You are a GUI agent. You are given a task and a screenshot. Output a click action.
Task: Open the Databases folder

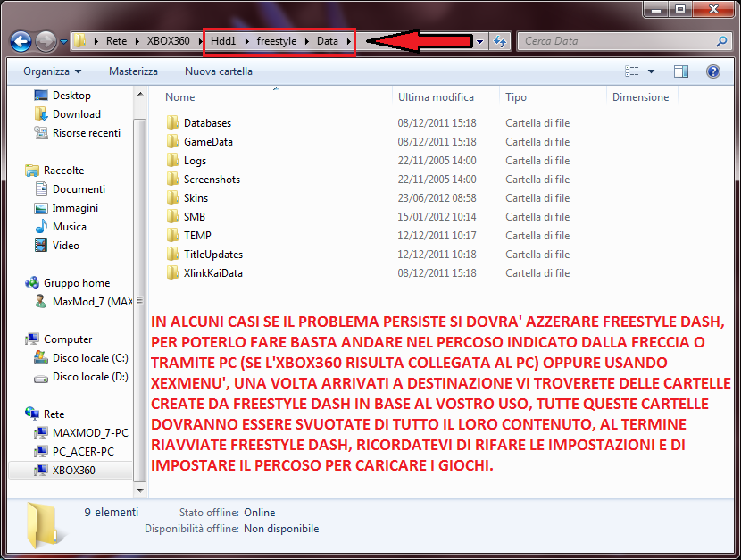209,122
